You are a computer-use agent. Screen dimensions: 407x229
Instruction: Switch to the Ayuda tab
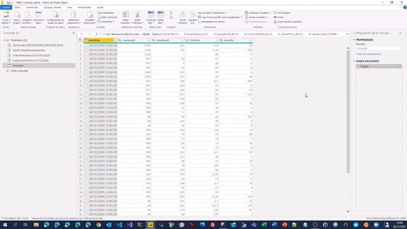pyautogui.click(x=100, y=7)
